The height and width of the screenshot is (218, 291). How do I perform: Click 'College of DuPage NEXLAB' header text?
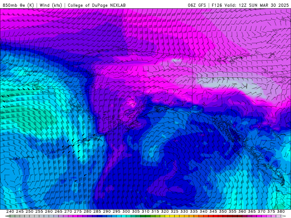click(97, 5)
